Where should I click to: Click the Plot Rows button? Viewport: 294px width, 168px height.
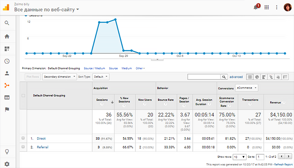point(32,77)
